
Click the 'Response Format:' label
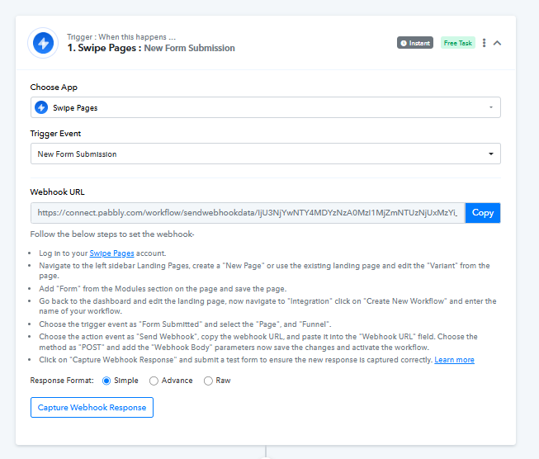62,381
